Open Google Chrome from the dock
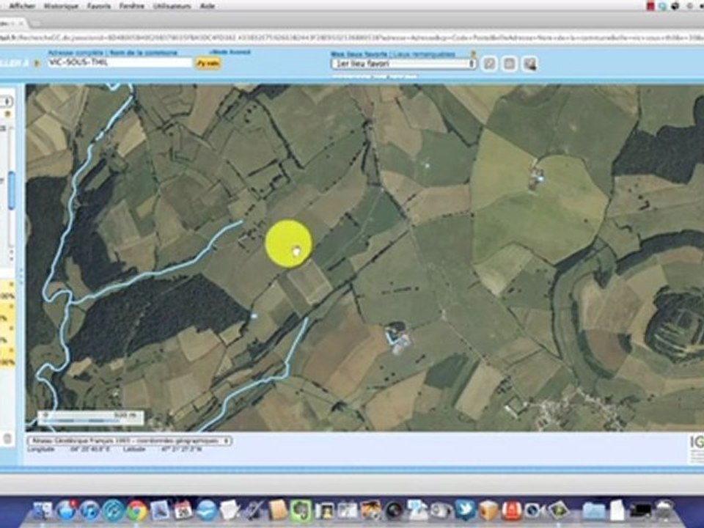The height and width of the screenshot is (528, 704). [x=137, y=511]
